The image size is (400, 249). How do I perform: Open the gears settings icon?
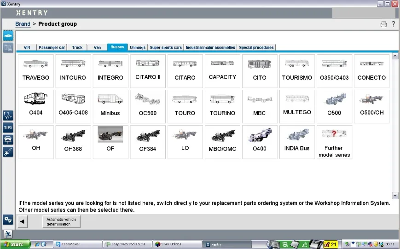coord(8,220)
